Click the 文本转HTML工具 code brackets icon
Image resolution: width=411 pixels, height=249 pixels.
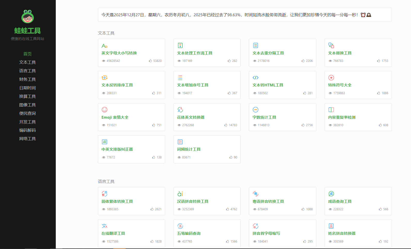255,78
